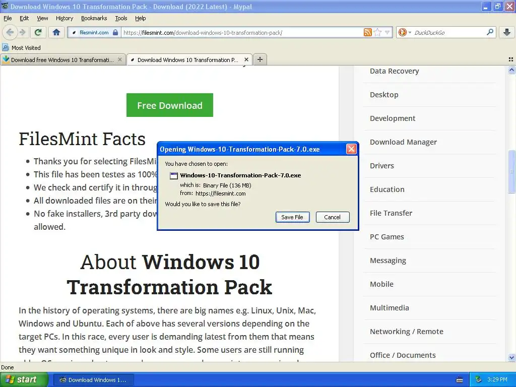
Task: Open the Downloads arrow button
Action: point(507,32)
